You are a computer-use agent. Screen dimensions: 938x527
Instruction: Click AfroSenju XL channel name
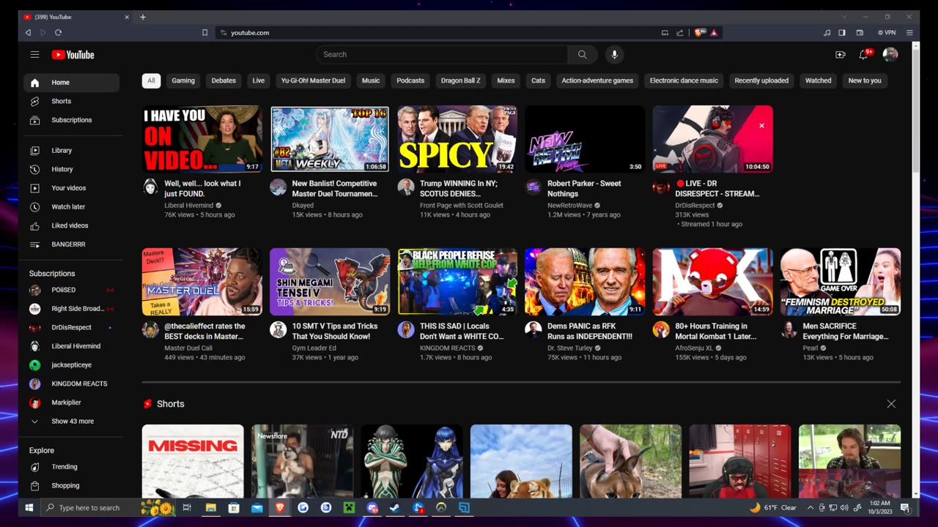click(694, 348)
